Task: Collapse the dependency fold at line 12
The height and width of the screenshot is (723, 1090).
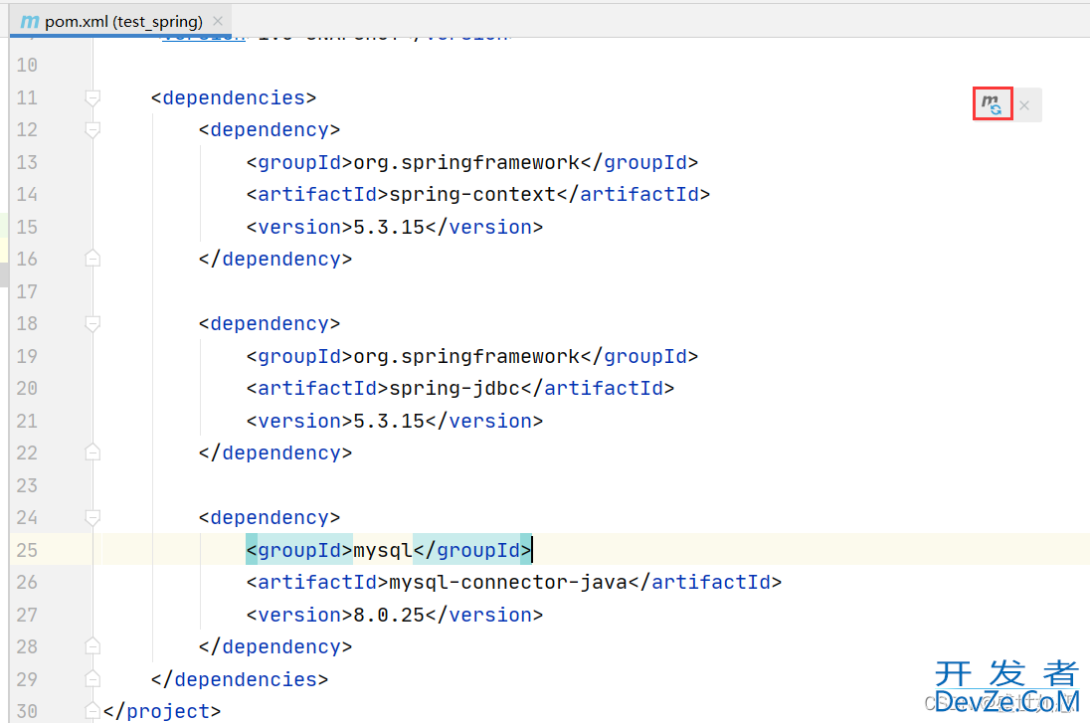Action: pyautogui.click(x=92, y=129)
